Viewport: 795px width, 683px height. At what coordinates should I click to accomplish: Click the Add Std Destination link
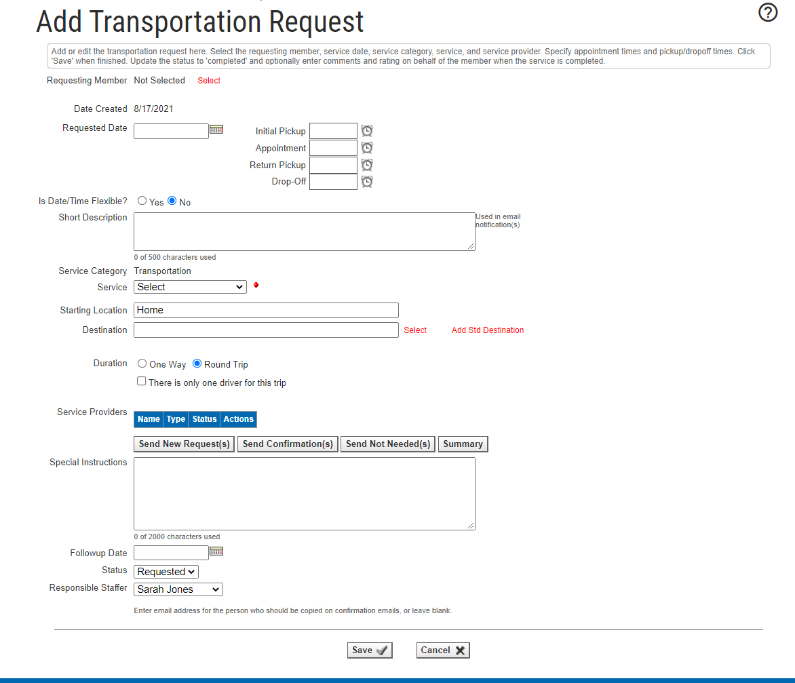pos(488,330)
